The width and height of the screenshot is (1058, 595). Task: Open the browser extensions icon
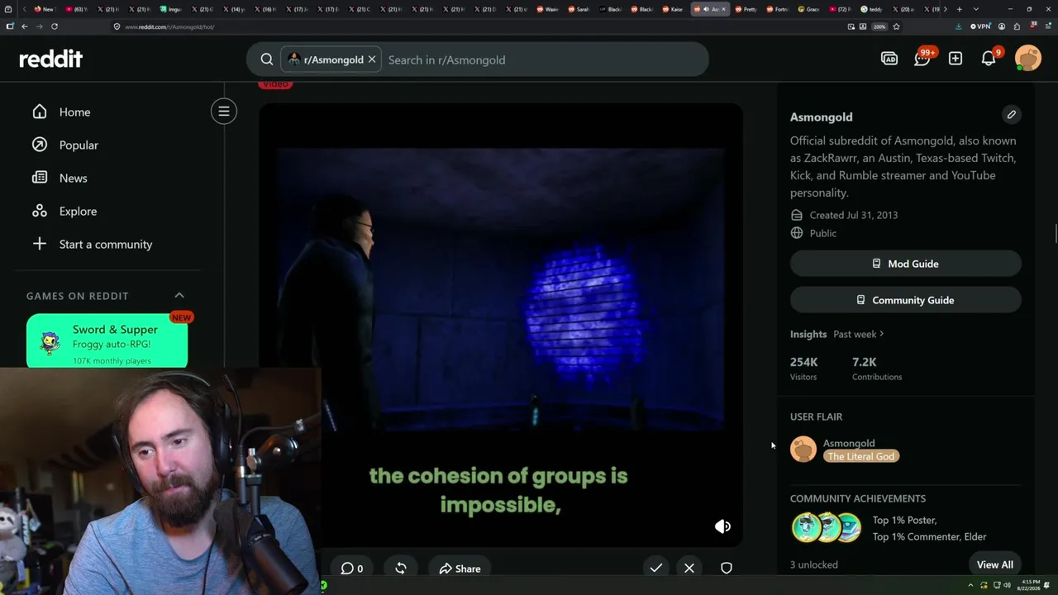[1017, 26]
